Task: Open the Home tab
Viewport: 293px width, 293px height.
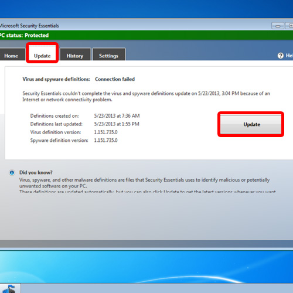Action: pyautogui.click(x=12, y=54)
